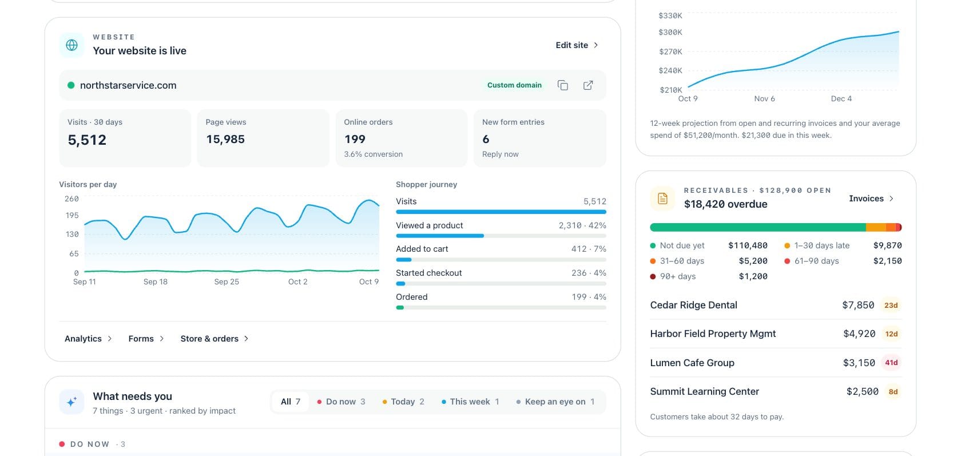The width and height of the screenshot is (961, 456).
Task: Select the This week filter tab
Action: click(x=470, y=402)
